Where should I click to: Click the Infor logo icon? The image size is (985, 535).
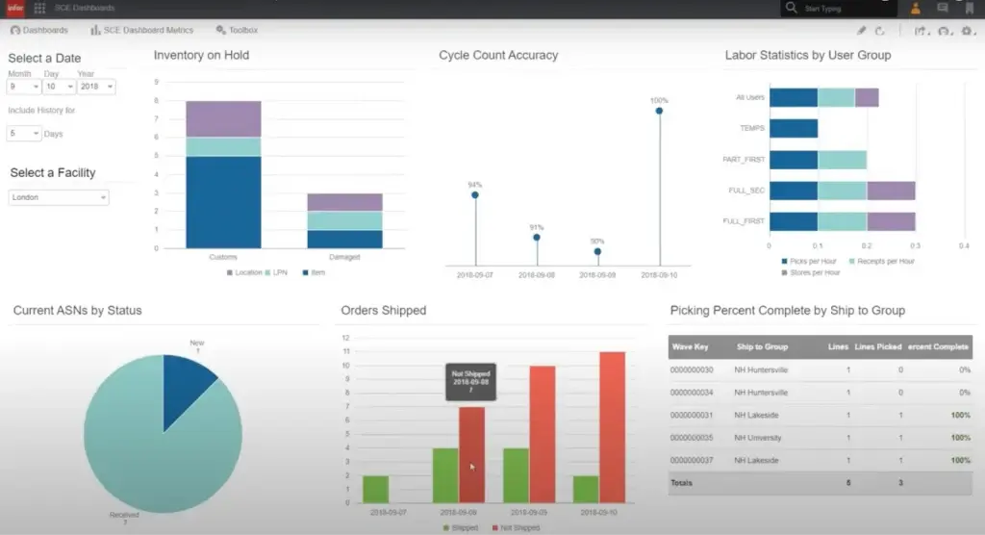(15, 8)
